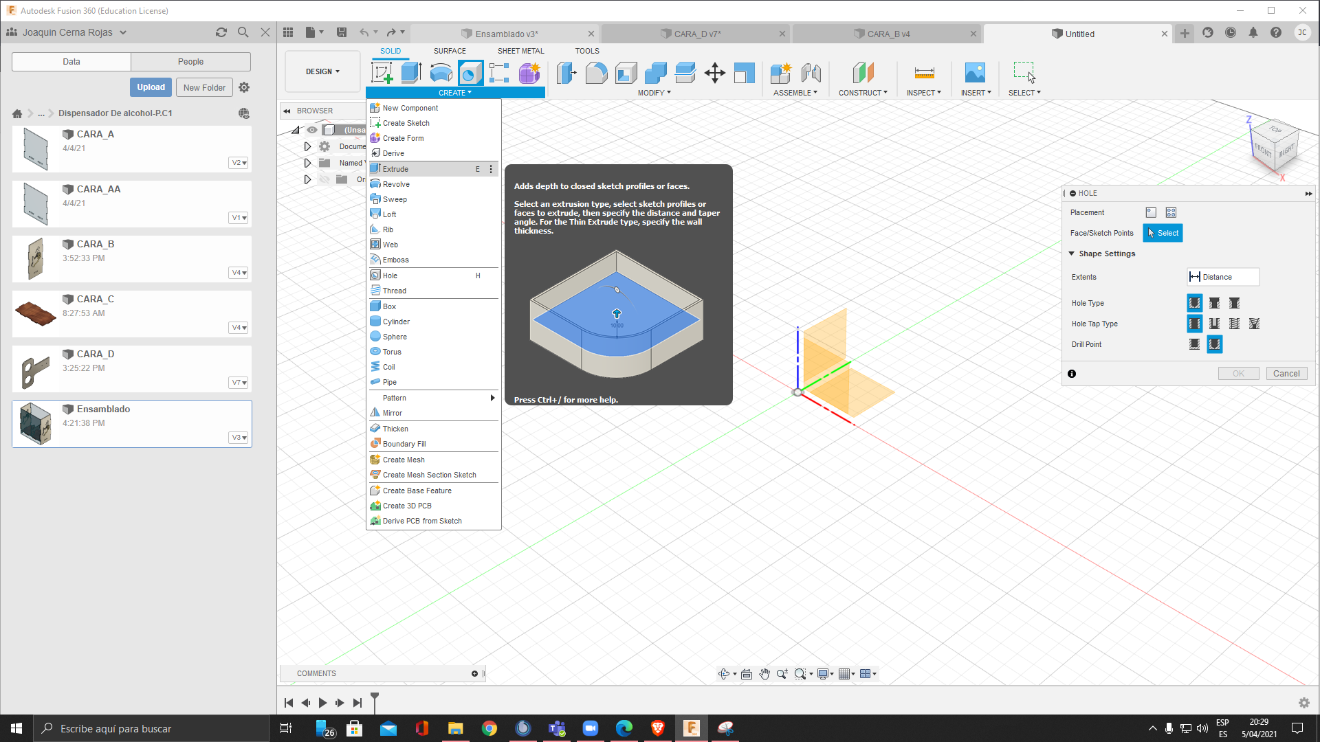Select the Align tool icon

point(745,72)
